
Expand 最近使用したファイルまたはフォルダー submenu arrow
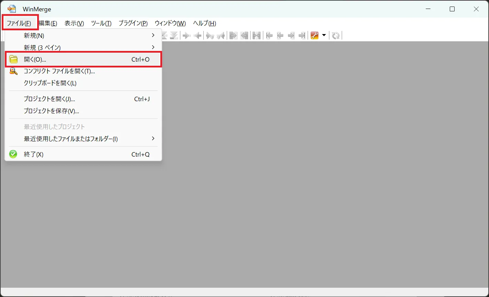click(153, 139)
